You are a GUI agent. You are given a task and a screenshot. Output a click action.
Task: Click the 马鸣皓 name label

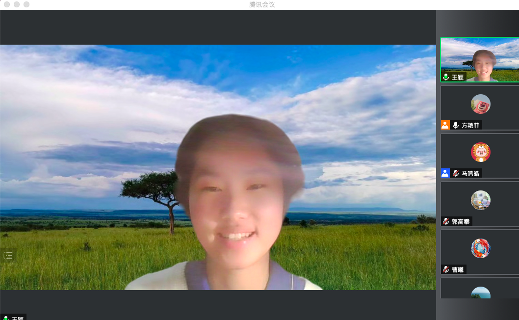click(470, 173)
